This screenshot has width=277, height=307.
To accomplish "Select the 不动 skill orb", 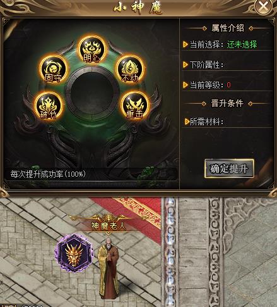I will (130, 70).
